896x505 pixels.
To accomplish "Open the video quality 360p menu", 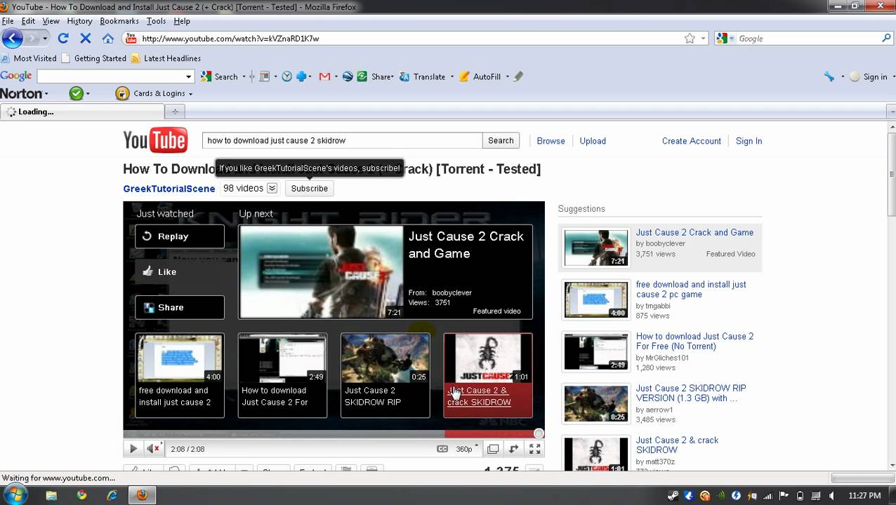I will pyautogui.click(x=468, y=449).
